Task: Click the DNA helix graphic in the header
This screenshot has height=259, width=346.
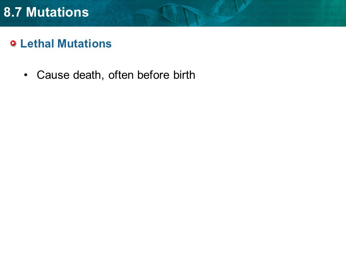Action: (x=194, y=13)
